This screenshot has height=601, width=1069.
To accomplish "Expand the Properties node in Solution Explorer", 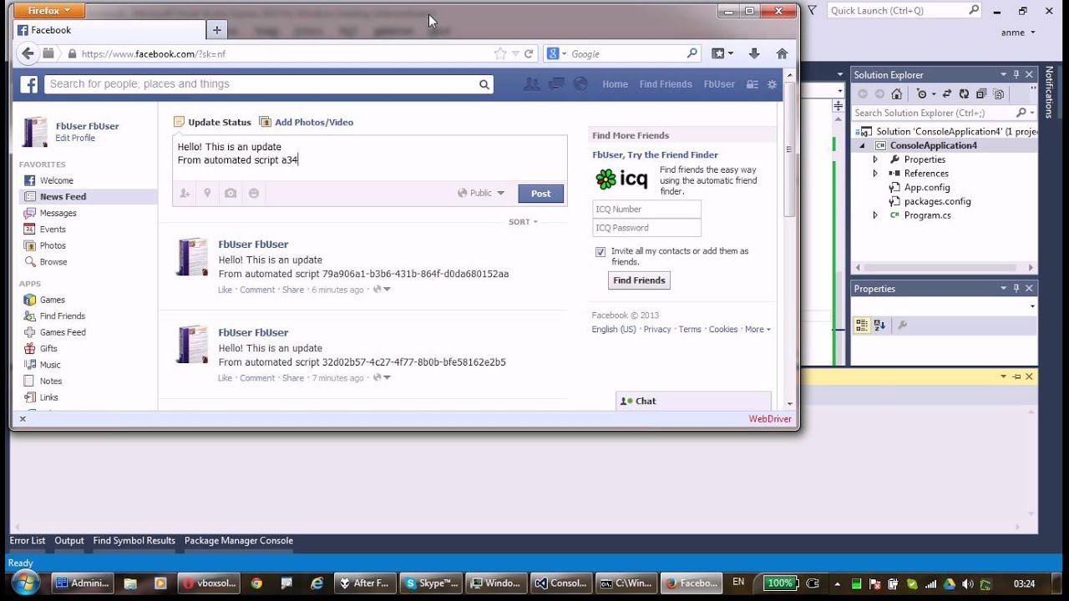I will point(875,159).
